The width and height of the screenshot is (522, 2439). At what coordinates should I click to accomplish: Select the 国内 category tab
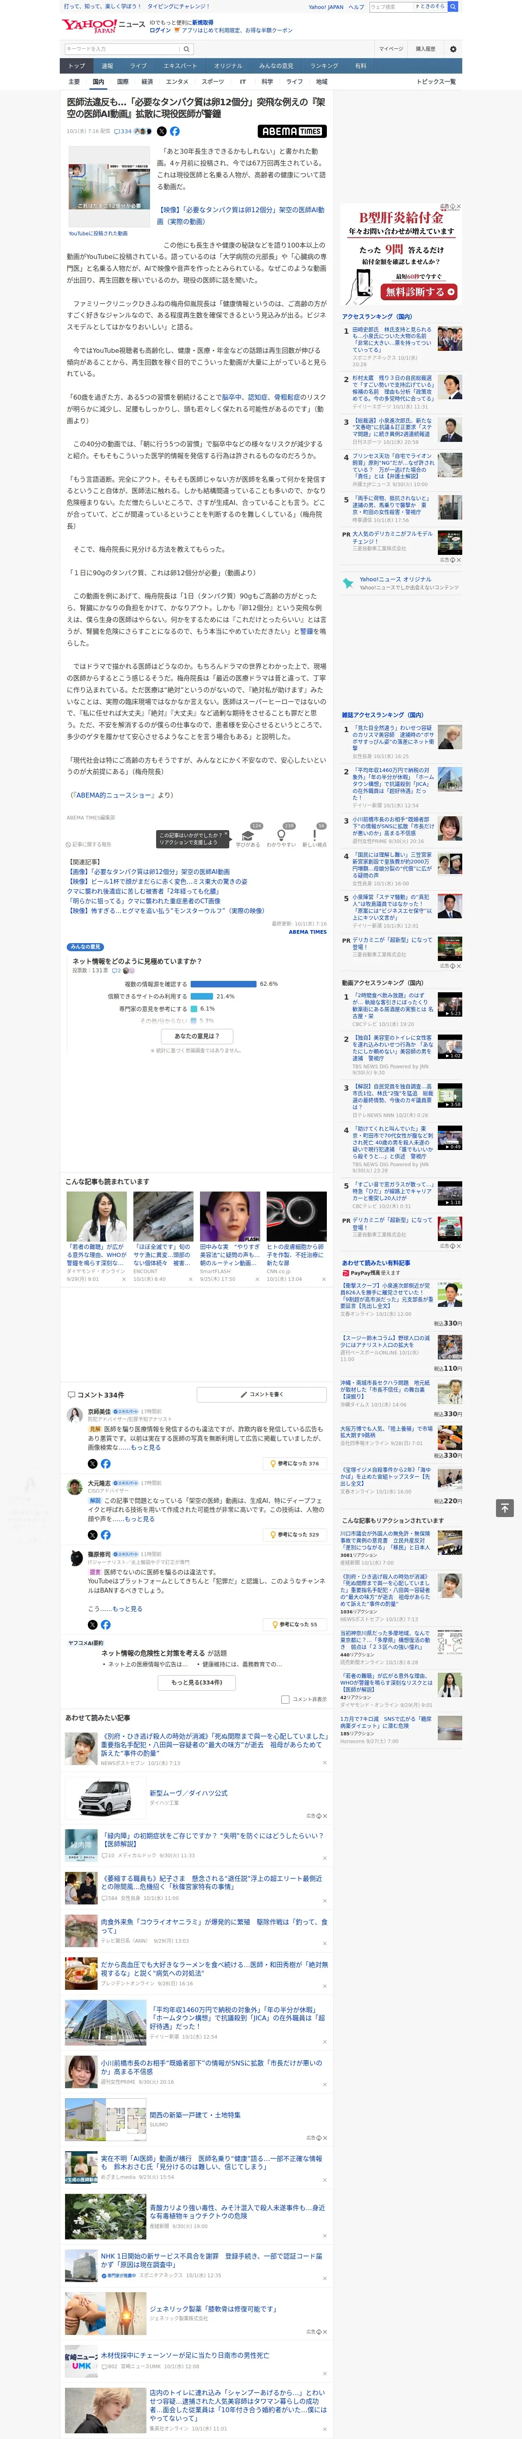point(98,81)
